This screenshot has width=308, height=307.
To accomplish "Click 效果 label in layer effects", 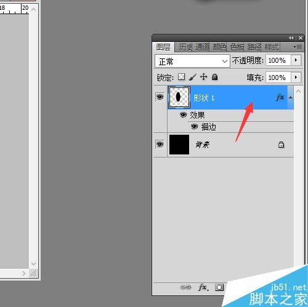I will tap(197, 115).
